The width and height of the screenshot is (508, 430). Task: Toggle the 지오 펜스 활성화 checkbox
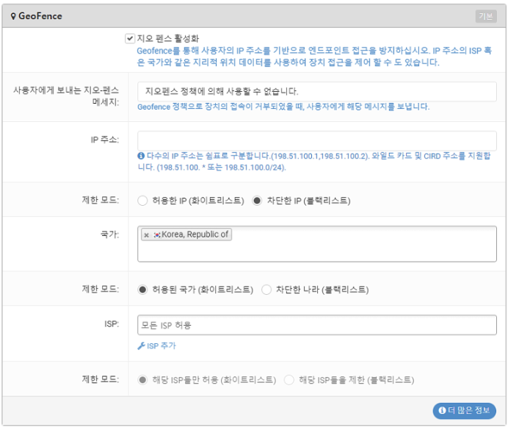pyautogui.click(x=130, y=38)
